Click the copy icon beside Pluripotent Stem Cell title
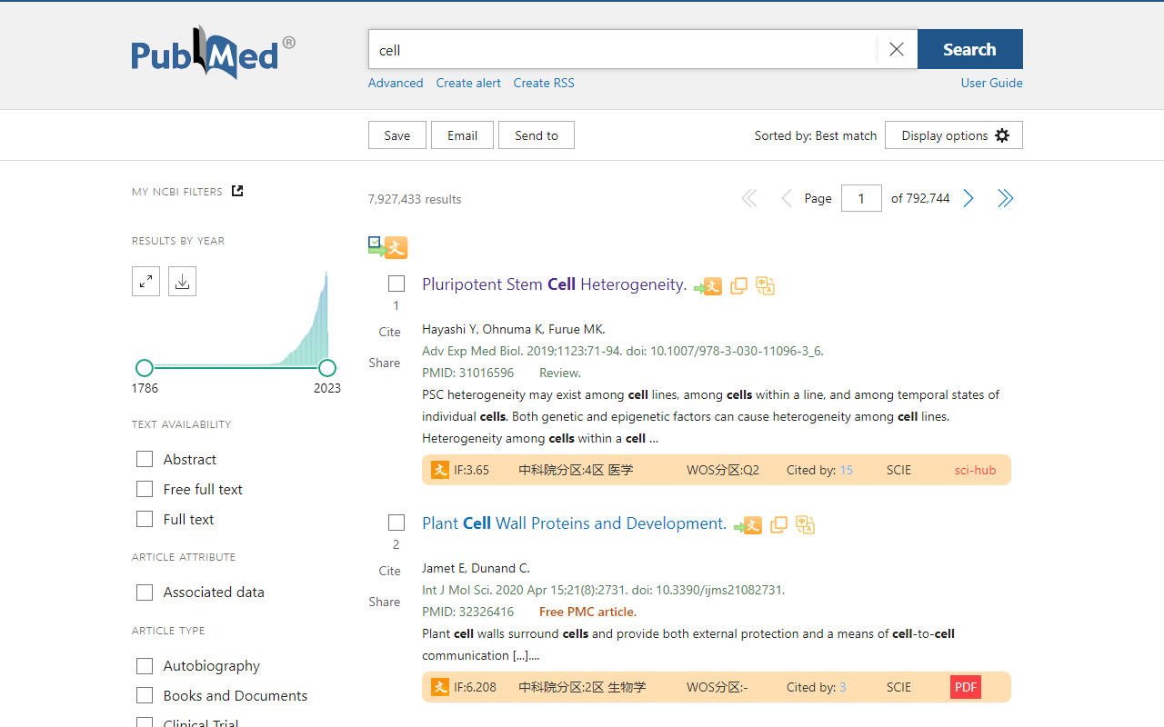 [x=738, y=285]
